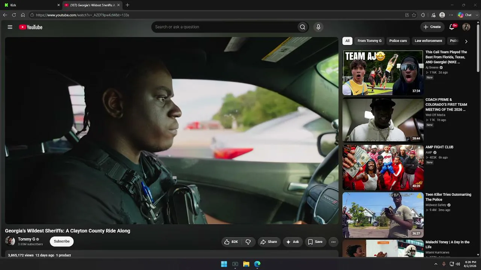
Task: Open the Teen Killer video thumbnail
Action: coord(383,215)
